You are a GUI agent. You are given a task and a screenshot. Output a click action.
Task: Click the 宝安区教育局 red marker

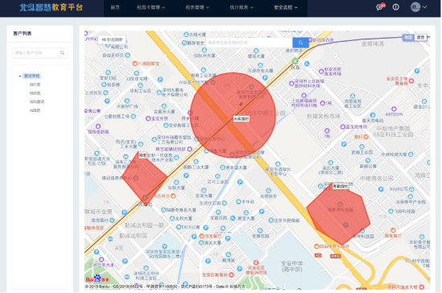click(231, 274)
